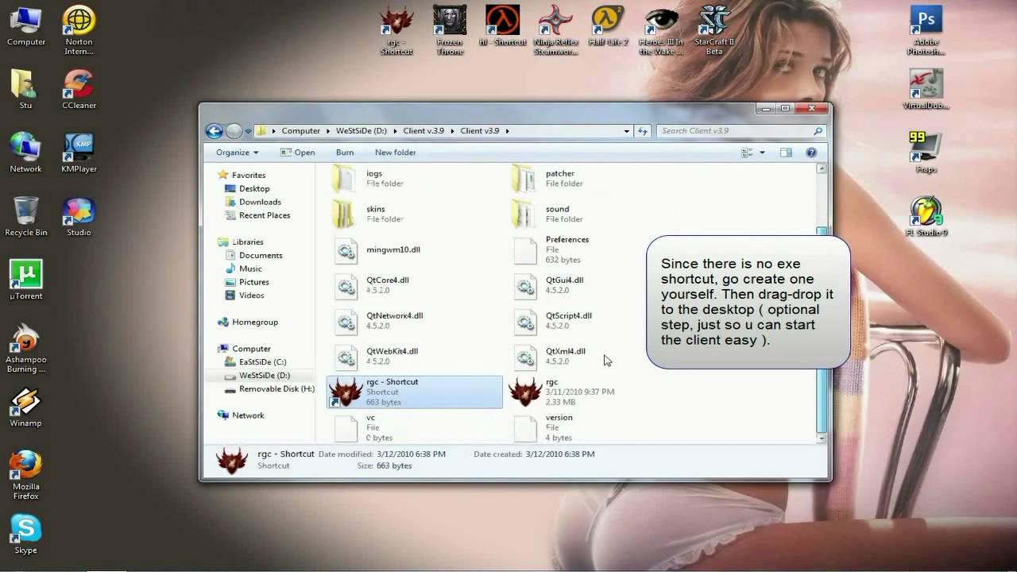Select Downloads in Favorites
Image resolution: width=1017 pixels, height=572 pixels.
tap(260, 202)
